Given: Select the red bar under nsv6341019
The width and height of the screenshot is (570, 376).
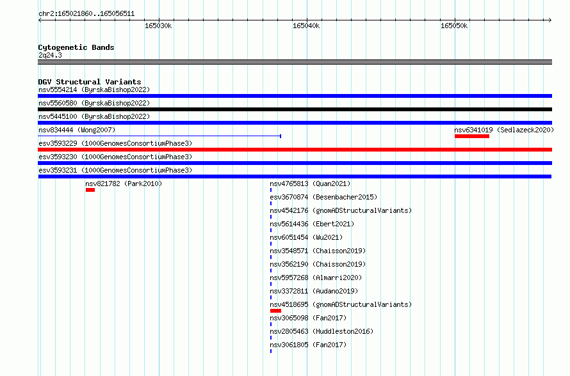Looking at the screenshot, I should [x=472, y=136].
